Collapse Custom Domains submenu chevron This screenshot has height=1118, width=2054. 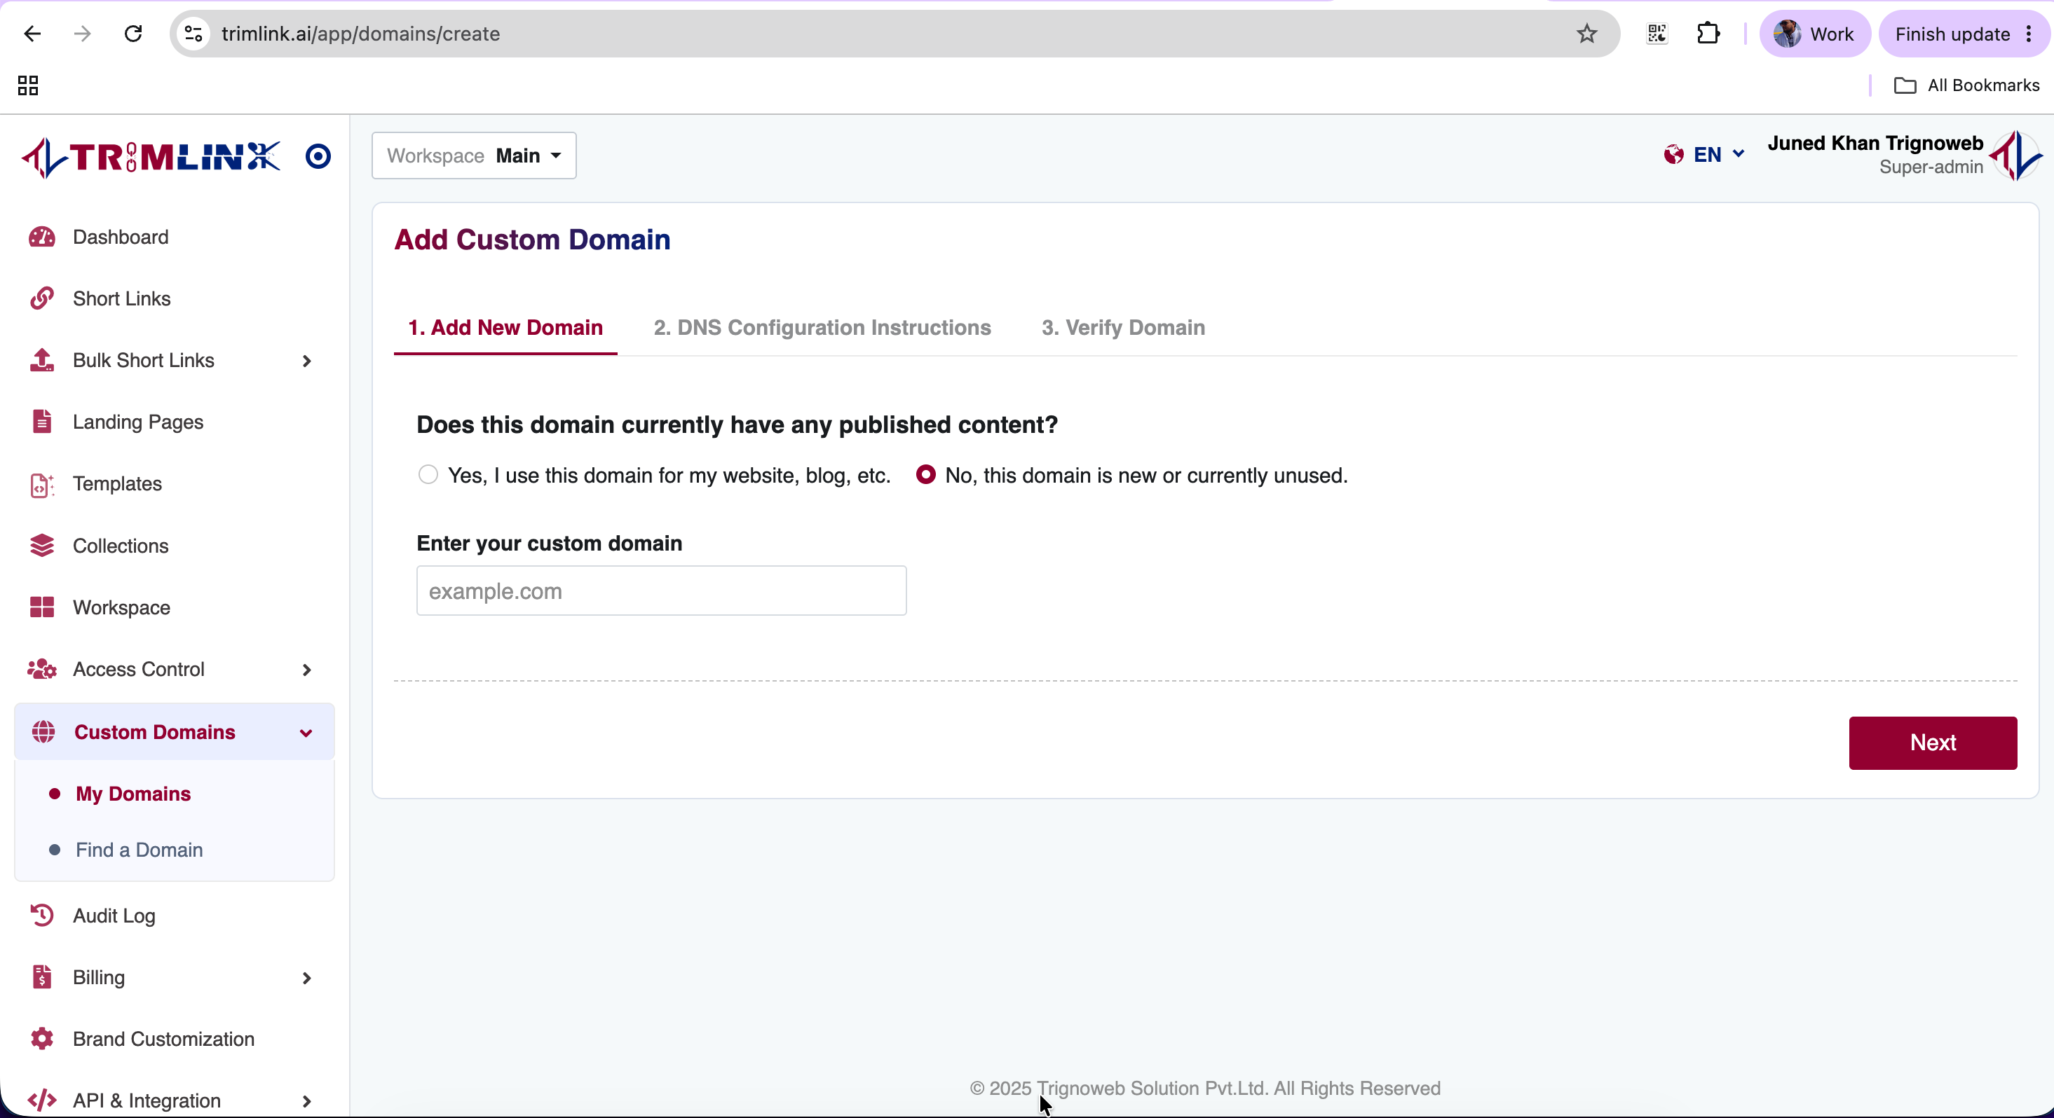point(306,733)
